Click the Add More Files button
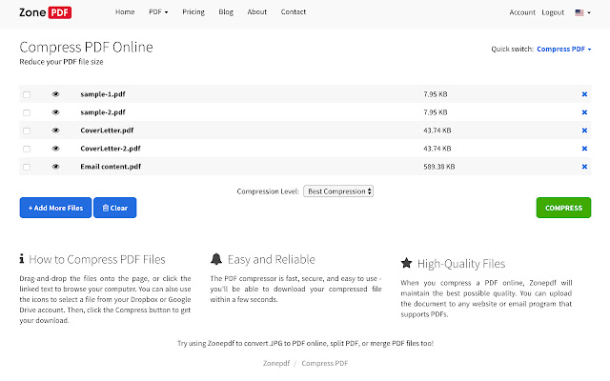Viewport: 610px width, 381px height. point(55,208)
